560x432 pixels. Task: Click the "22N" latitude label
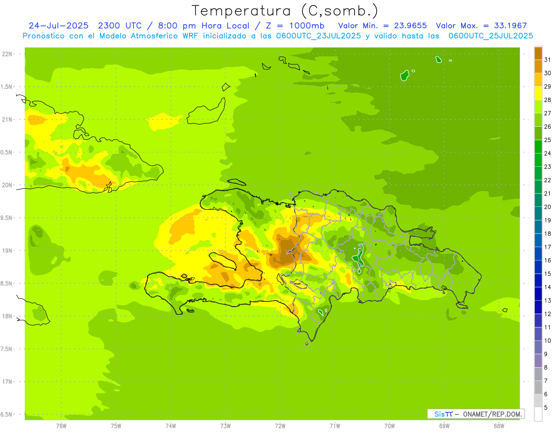tap(7, 54)
